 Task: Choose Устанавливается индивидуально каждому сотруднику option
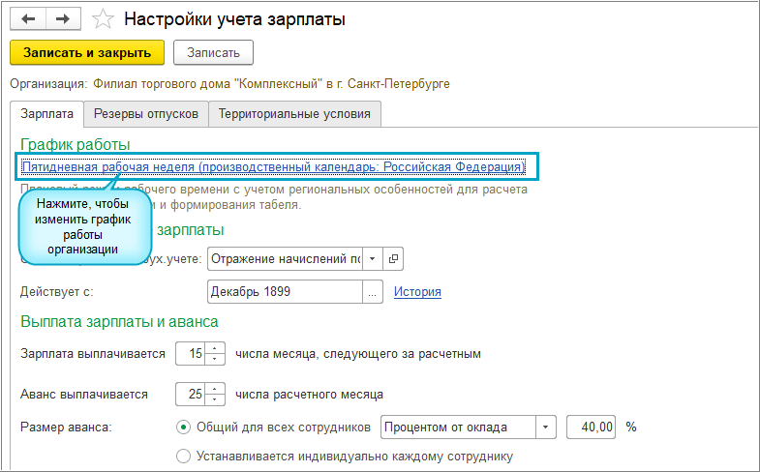point(184,456)
